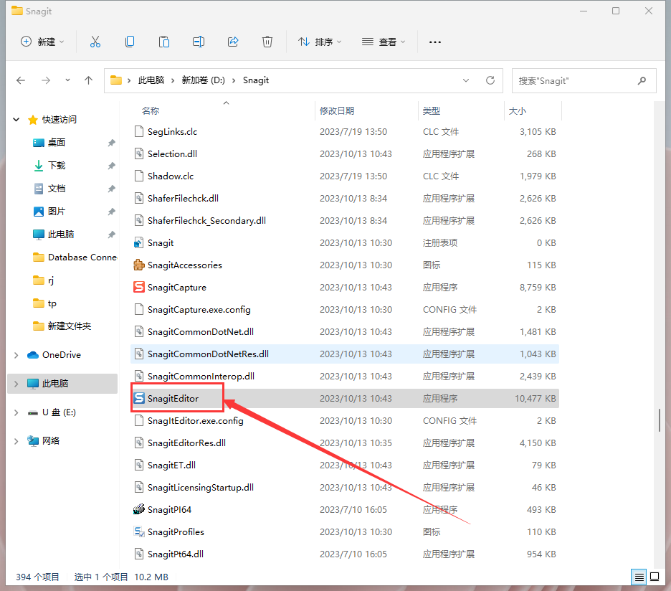The image size is (671, 591).
Task: Refresh the folder with the refresh icon
Action: pyautogui.click(x=490, y=80)
